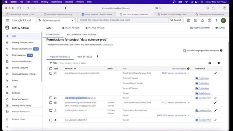Open the three-dot settings menu in header
Screen dimensions: 233x131
point(216,20)
